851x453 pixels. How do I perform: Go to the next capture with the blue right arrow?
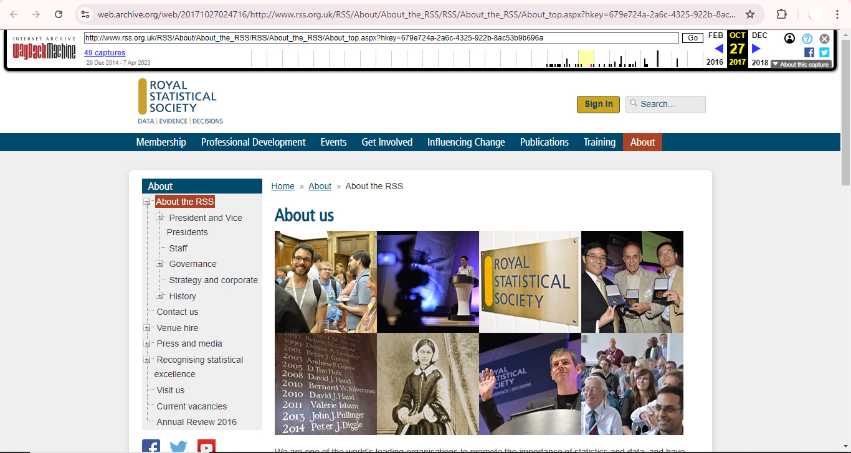click(756, 49)
